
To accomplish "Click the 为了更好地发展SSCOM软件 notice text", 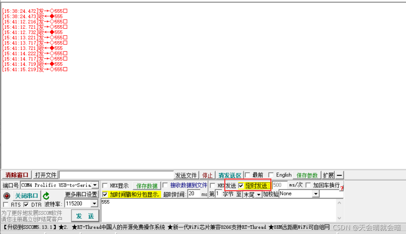I will click(32, 213).
